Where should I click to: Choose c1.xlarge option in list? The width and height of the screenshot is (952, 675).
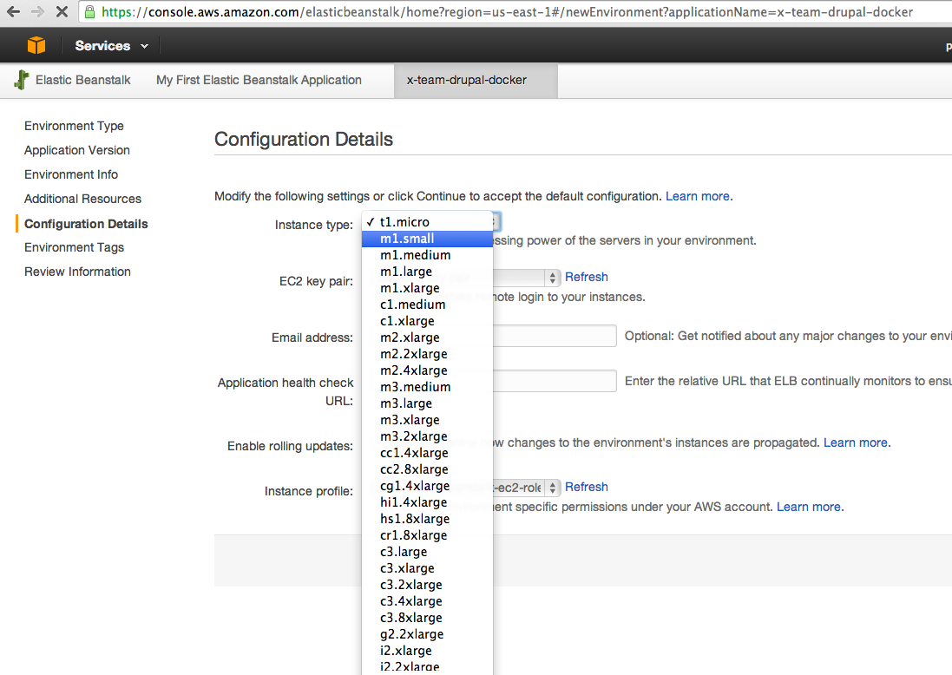pos(427,320)
